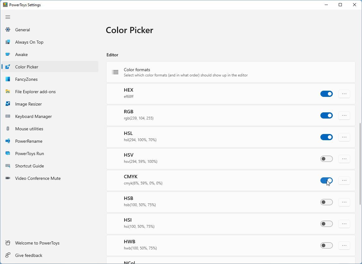Click the Awake cup icon
The width and height of the screenshot is (362, 264).
pyautogui.click(x=7, y=54)
